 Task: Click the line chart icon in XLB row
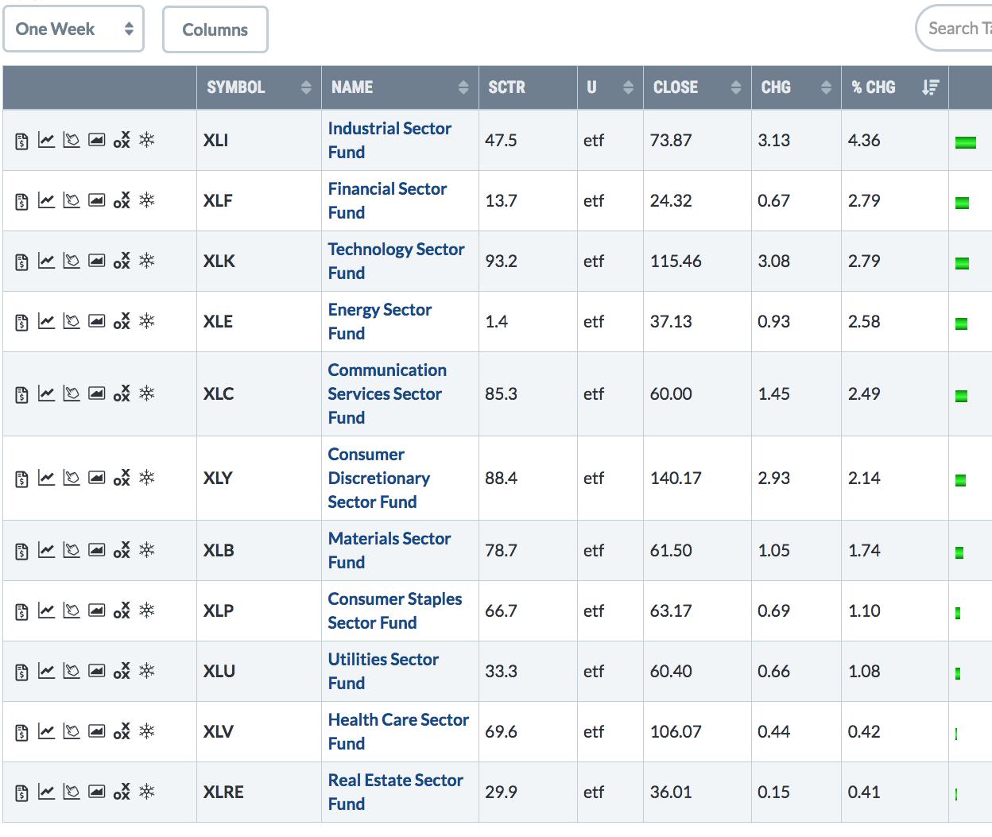click(x=47, y=551)
